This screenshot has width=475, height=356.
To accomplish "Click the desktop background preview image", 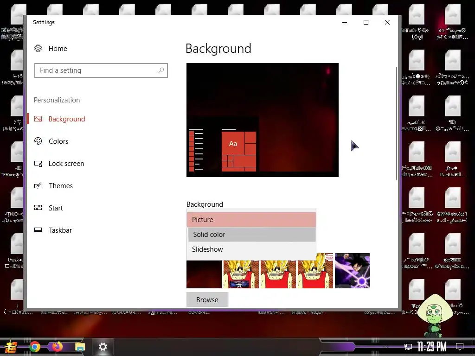I will (263, 120).
